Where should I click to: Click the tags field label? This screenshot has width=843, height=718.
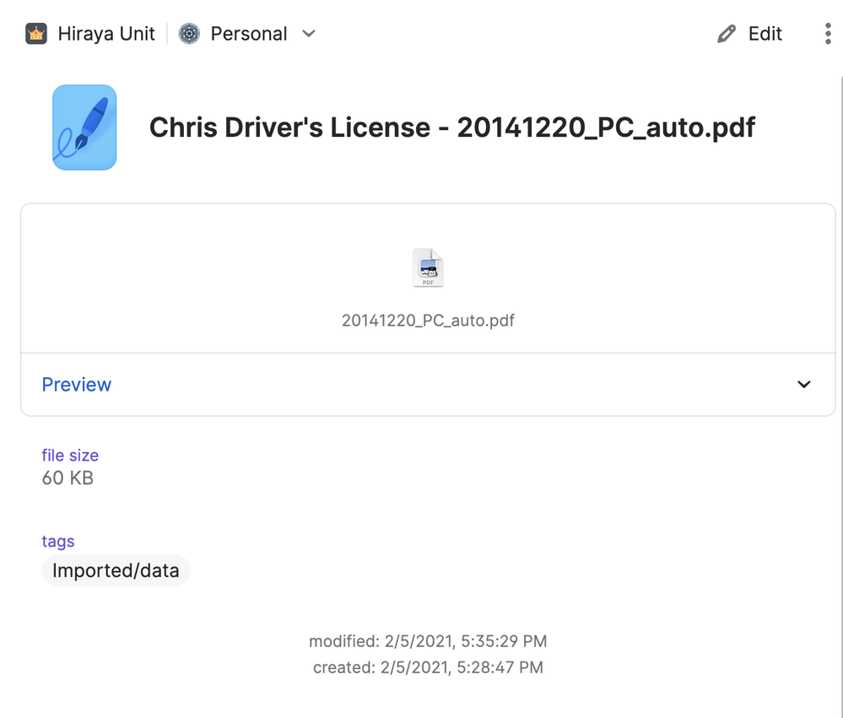coord(58,542)
